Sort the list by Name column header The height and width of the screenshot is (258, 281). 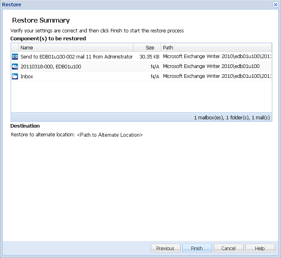76,47
